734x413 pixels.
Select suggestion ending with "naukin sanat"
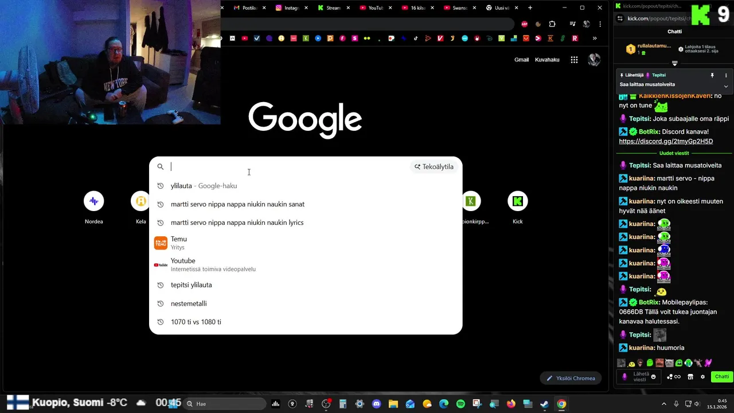point(306,204)
